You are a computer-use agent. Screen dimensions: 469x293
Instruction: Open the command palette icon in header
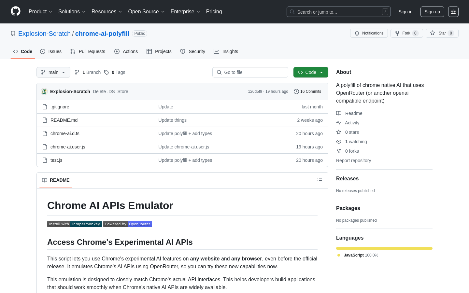(x=453, y=12)
